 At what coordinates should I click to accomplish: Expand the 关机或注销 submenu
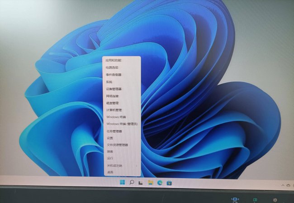pos(123,166)
